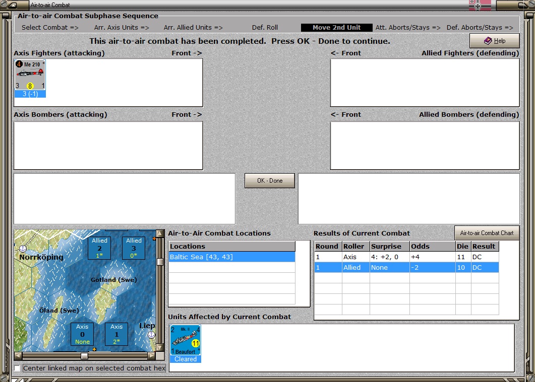Screen dimensions: 535x382
Task: Click the die value 11 cell
Action: point(463,257)
